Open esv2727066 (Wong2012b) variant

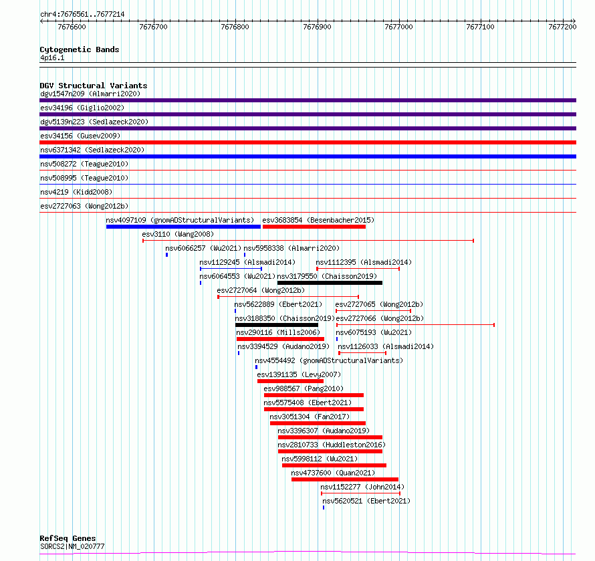(380, 318)
